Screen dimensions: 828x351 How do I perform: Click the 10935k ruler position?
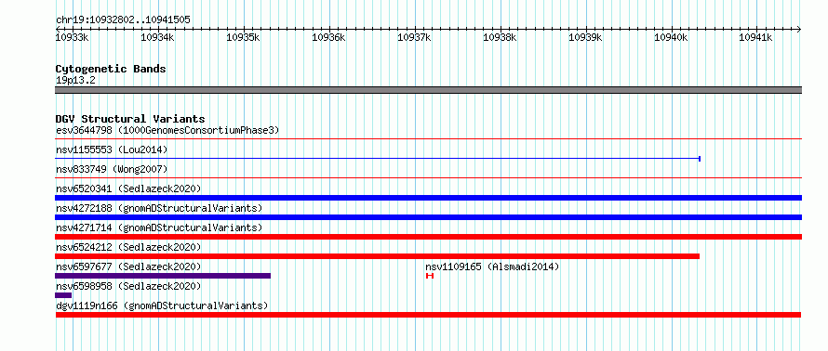point(243,37)
